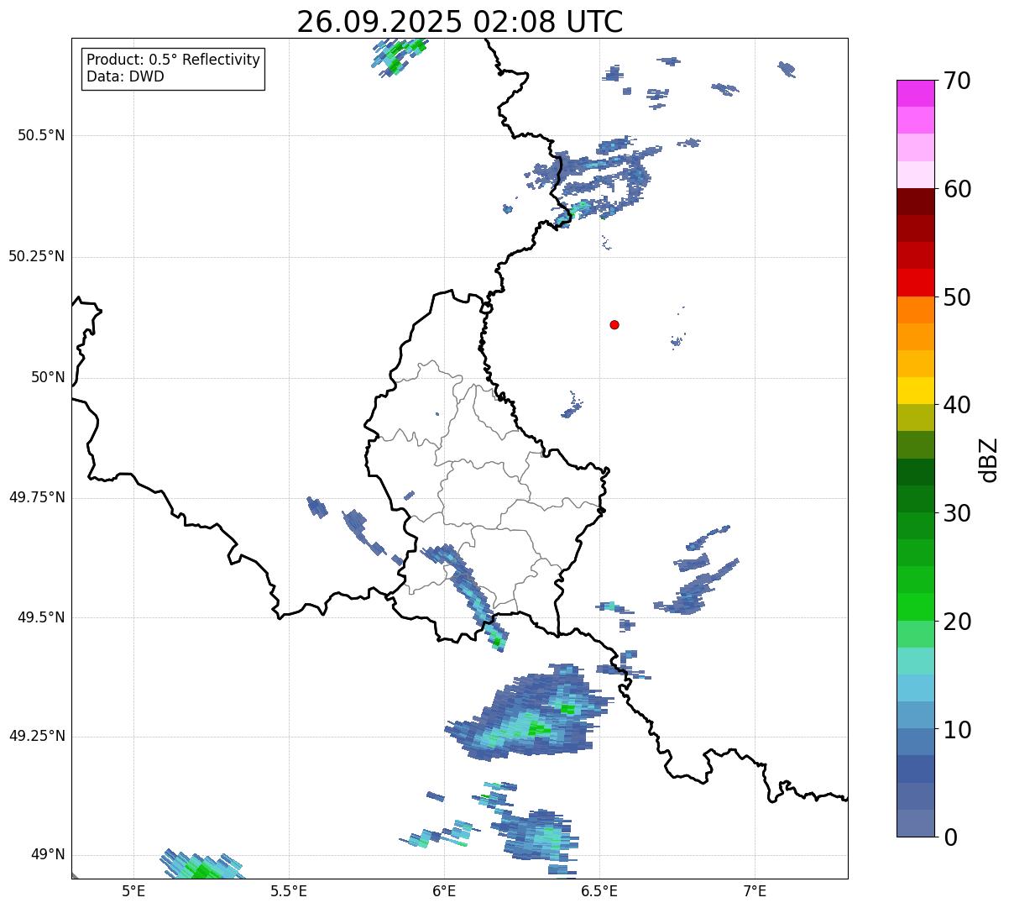This screenshot has height=908, width=1009.
Task: Click the latitude label '50.5°N'
Action: coord(41,135)
